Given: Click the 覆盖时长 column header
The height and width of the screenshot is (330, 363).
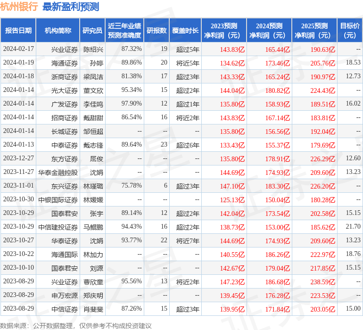Looking at the screenshot, I should [185, 30].
